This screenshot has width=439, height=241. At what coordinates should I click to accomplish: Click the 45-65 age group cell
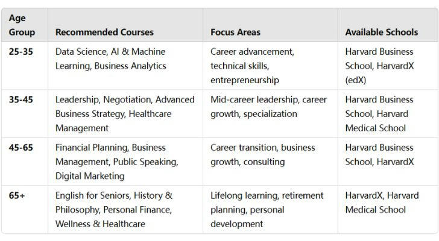click(x=25, y=161)
